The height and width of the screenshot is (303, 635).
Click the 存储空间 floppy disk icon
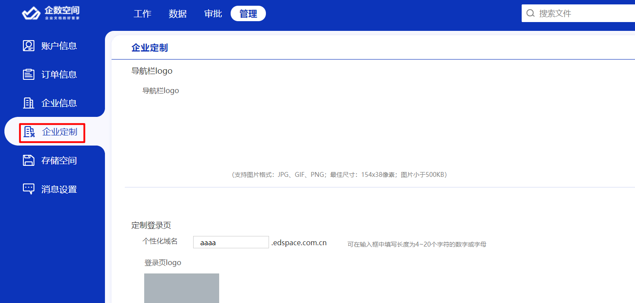pyautogui.click(x=29, y=161)
